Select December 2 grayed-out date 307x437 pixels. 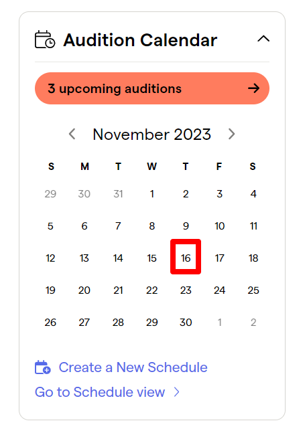pyautogui.click(x=253, y=323)
